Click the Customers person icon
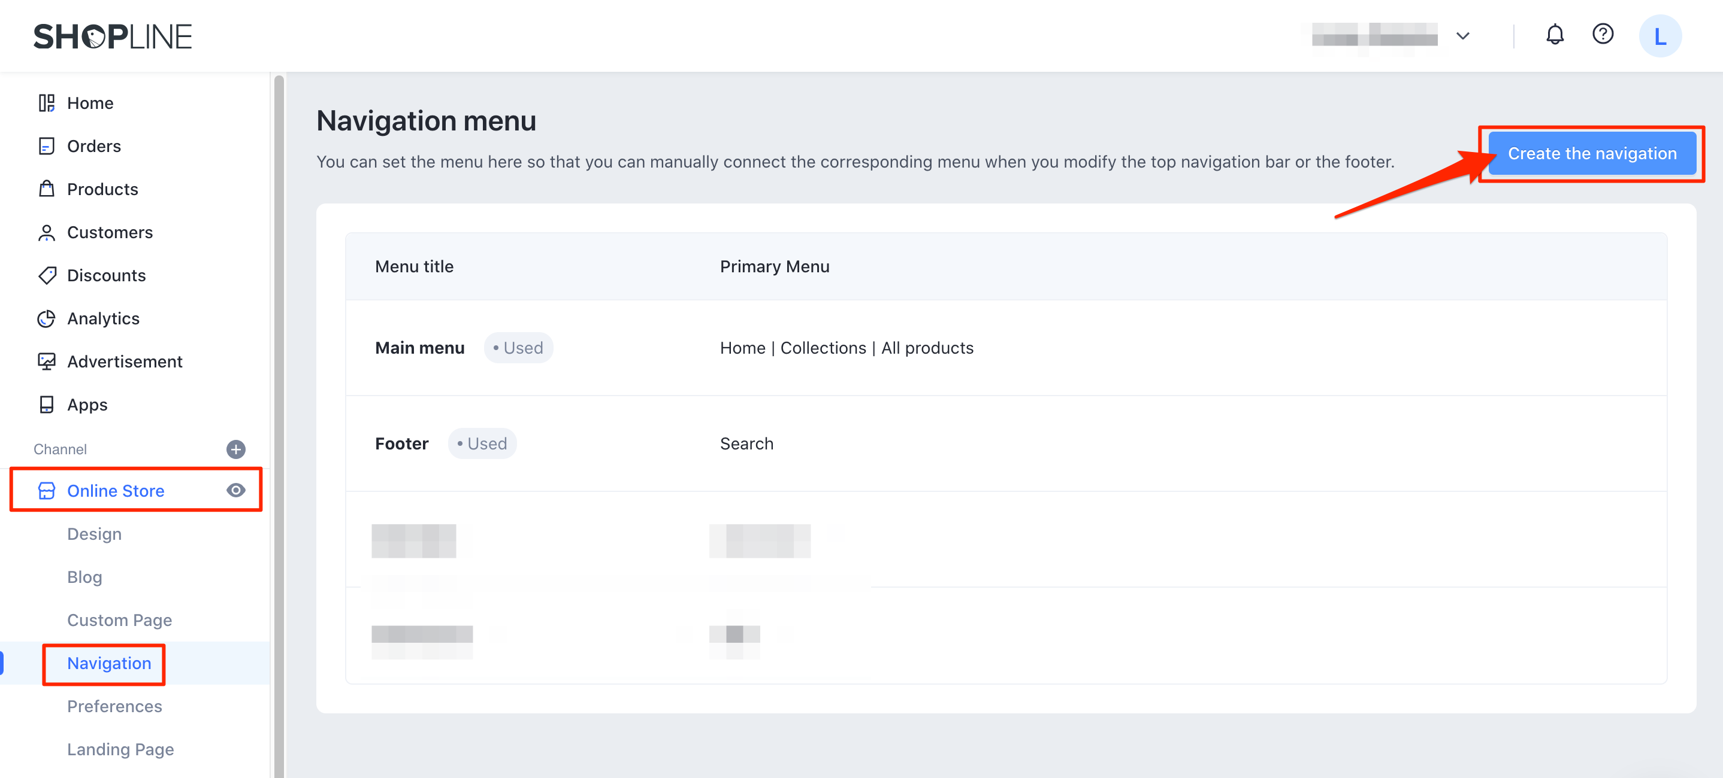1723x778 pixels. coord(46,233)
